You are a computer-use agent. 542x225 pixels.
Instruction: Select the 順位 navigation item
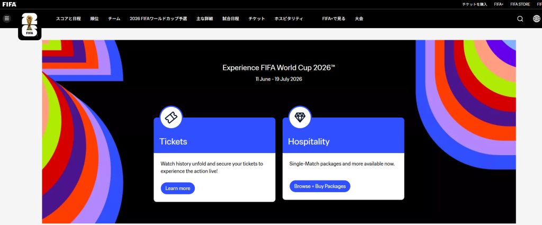(94, 19)
